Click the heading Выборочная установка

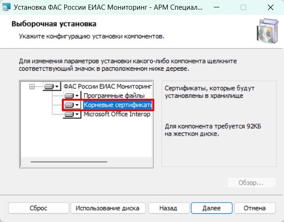click(x=54, y=24)
